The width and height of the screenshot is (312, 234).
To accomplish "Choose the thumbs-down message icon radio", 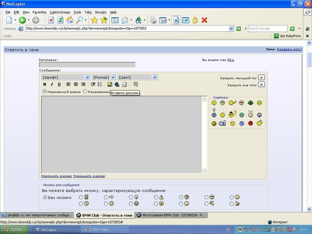I will [206, 204].
